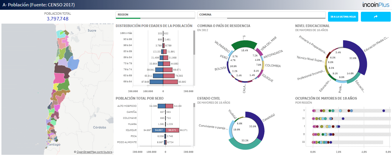This screenshot has width=392, height=156.
Task: Click the age distribution chart scrollbar
Action: click(x=194, y=43)
